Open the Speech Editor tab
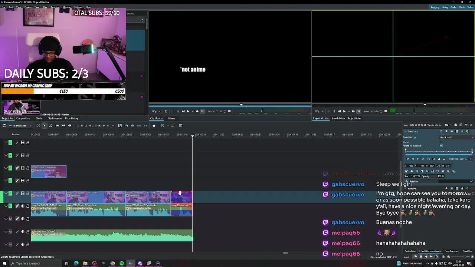Screen dimensions: 475x267 [x=338, y=118]
